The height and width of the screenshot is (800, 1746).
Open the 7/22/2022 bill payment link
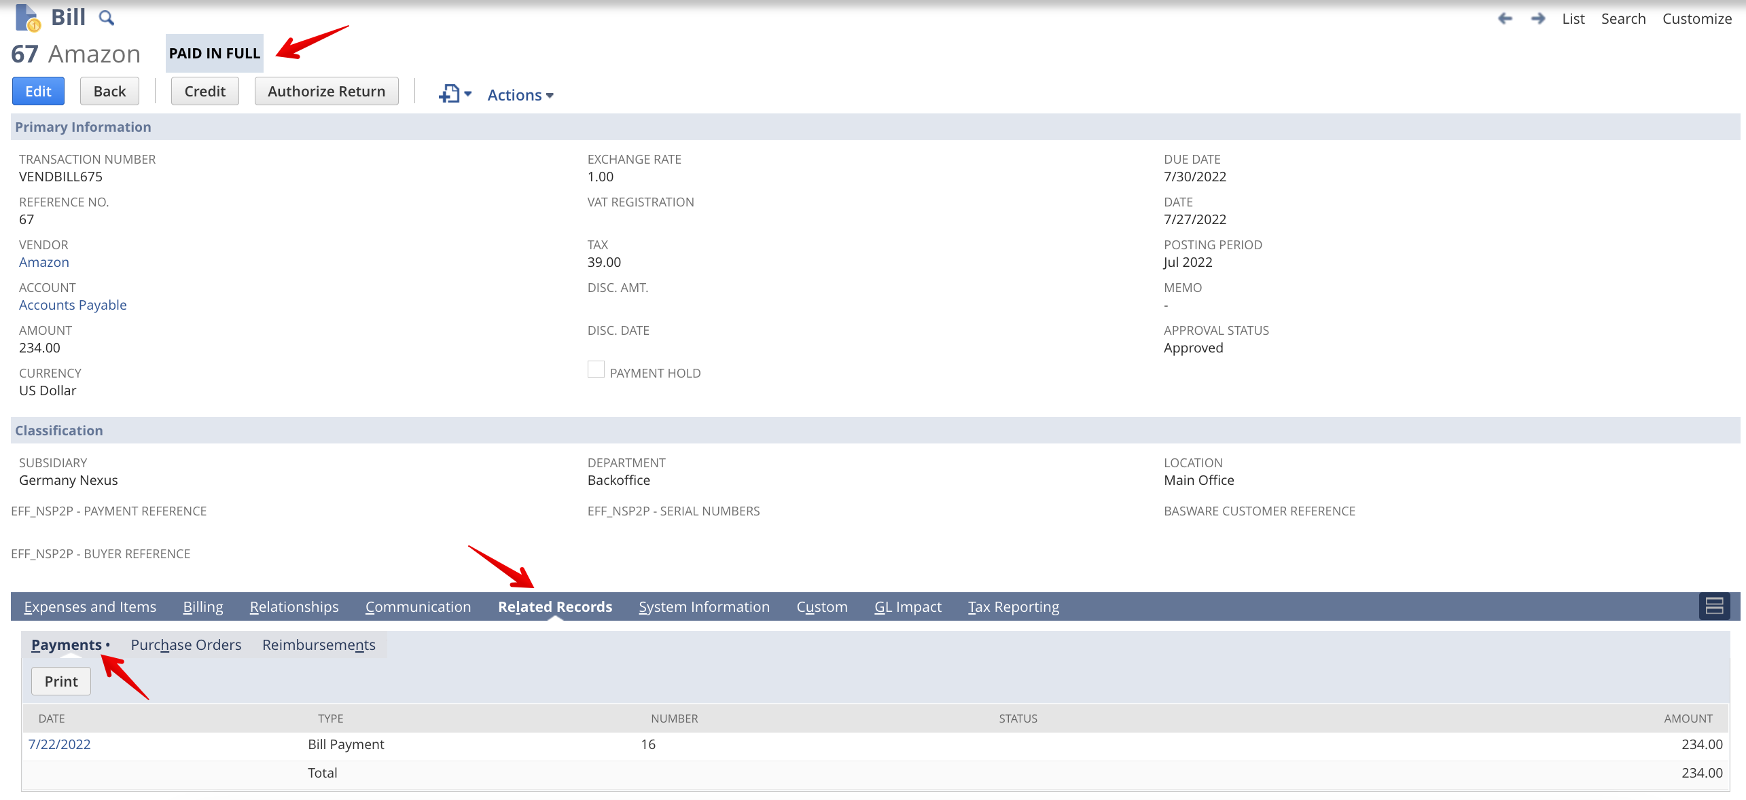click(x=59, y=744)
